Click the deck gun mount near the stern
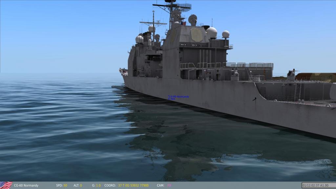Viewport: 336px width, 189px height. point(291,75)
